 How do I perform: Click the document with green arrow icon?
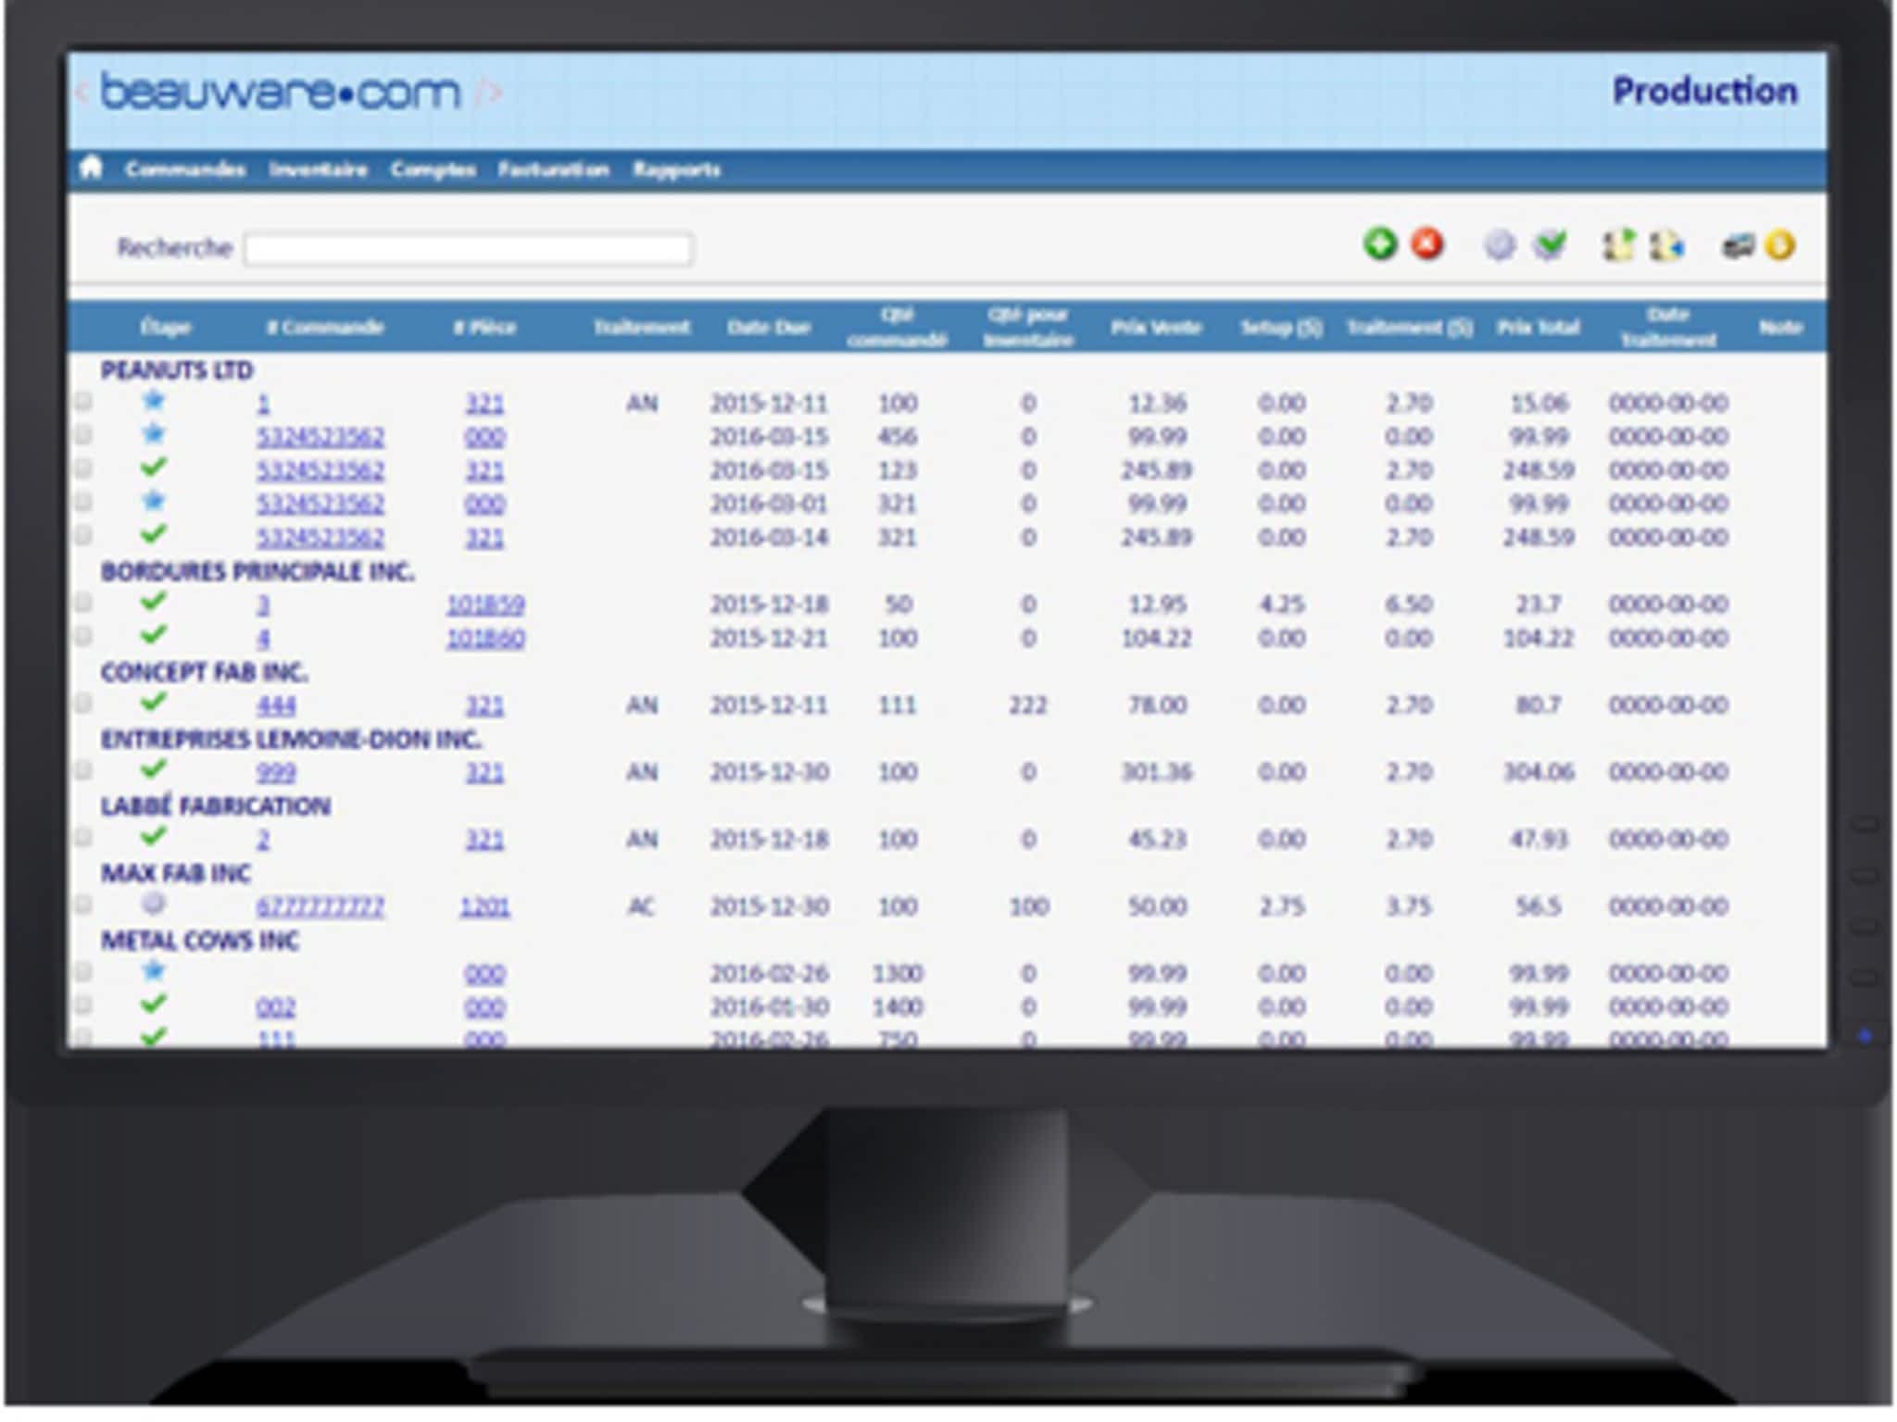(1618, 245)
